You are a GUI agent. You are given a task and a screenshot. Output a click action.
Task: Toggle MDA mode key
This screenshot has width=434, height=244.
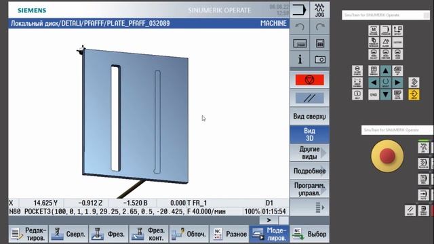[x=423, y=179]
